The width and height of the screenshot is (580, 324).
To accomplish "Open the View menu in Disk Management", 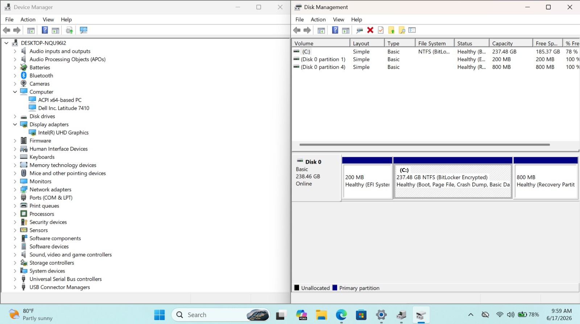I will point(339,20).
